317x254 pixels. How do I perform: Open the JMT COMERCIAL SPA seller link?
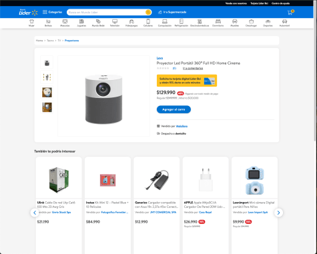163,213
